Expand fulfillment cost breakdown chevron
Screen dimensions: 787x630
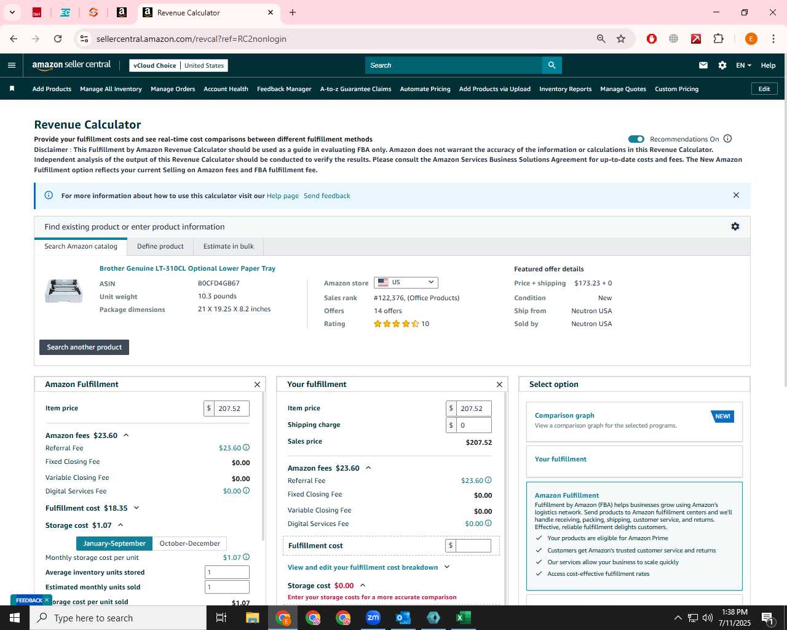(447, 567)
